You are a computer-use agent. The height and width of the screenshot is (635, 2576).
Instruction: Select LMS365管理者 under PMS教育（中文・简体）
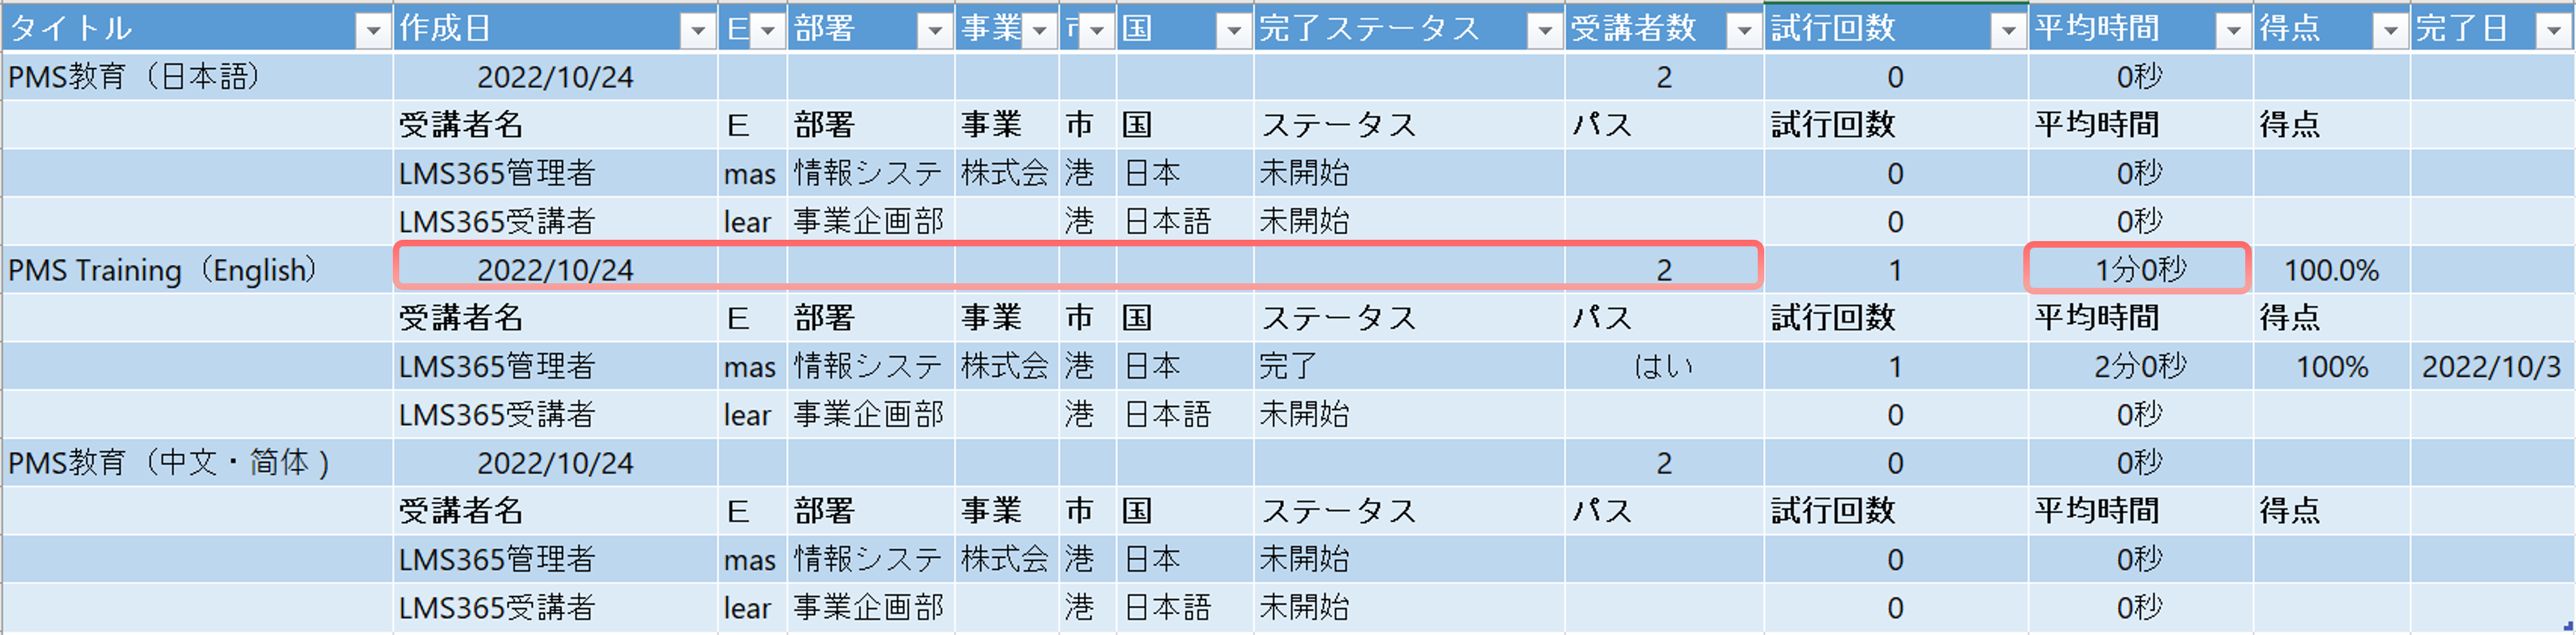[x=555, y=559]
